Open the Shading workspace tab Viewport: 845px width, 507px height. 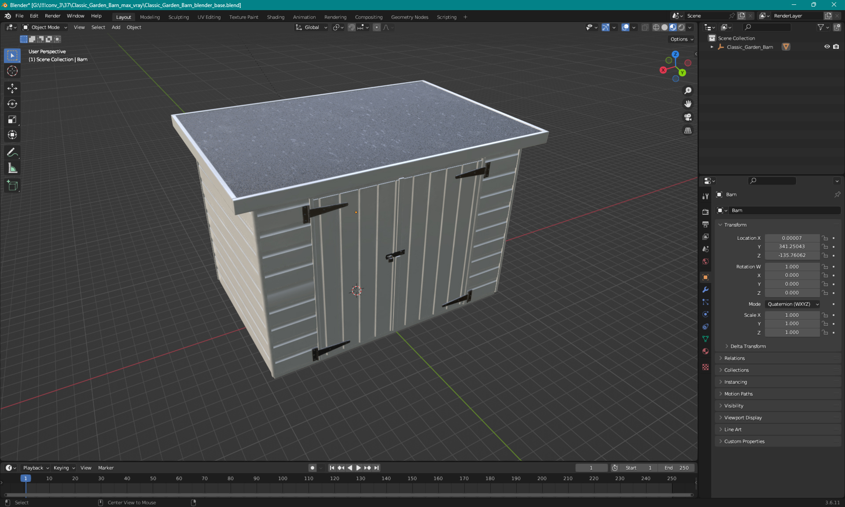(x=275, y=16)
